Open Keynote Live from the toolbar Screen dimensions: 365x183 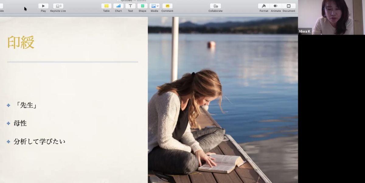58,6
